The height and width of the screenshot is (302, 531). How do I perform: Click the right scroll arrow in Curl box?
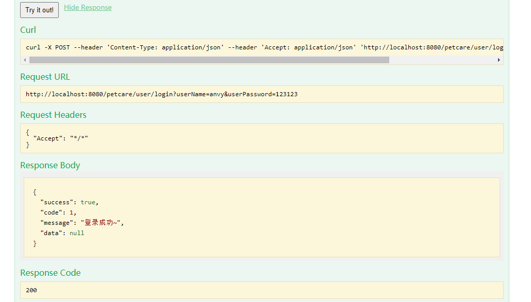coord(499,60)
